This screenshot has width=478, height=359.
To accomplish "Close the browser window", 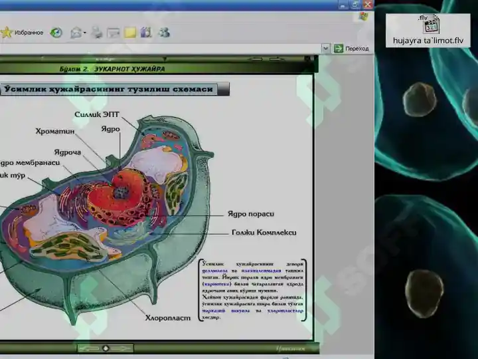I will [x=368, y=5].
